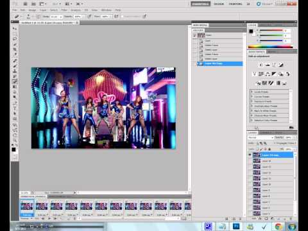Show Layer 14 using its visibility box

click(250, 161)
